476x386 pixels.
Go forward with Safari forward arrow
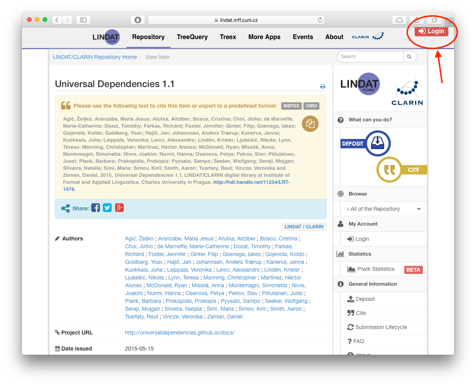(x=68, y=20)
